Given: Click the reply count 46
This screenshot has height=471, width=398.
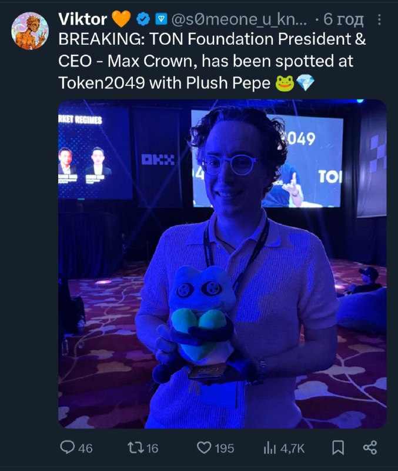Looking at the screenshot, I should coord(85,449).
